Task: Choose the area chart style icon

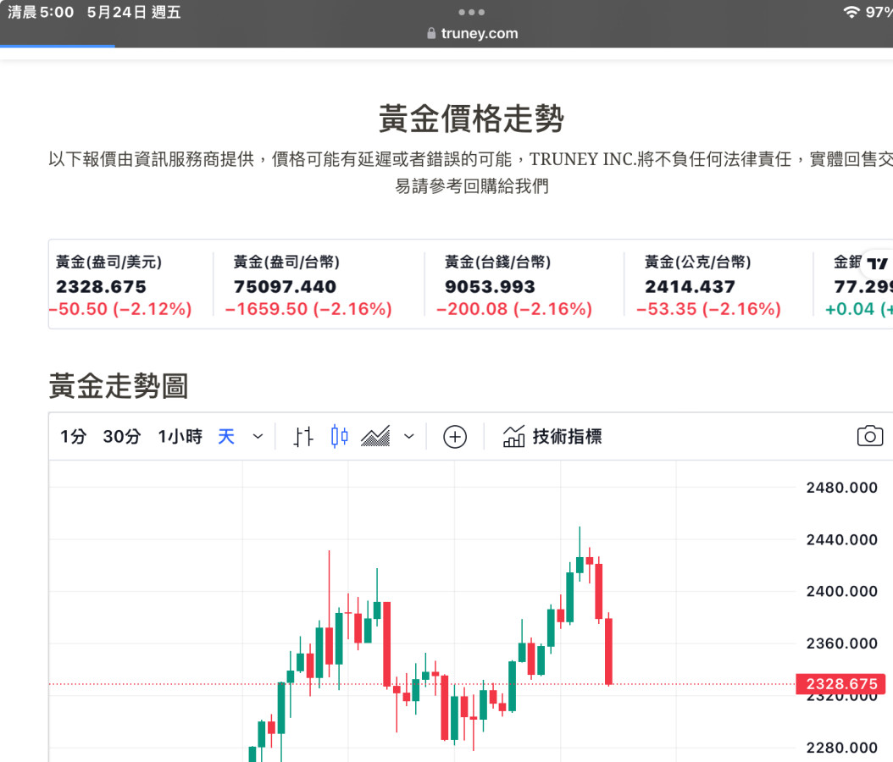Action: (x=376, y=437)
